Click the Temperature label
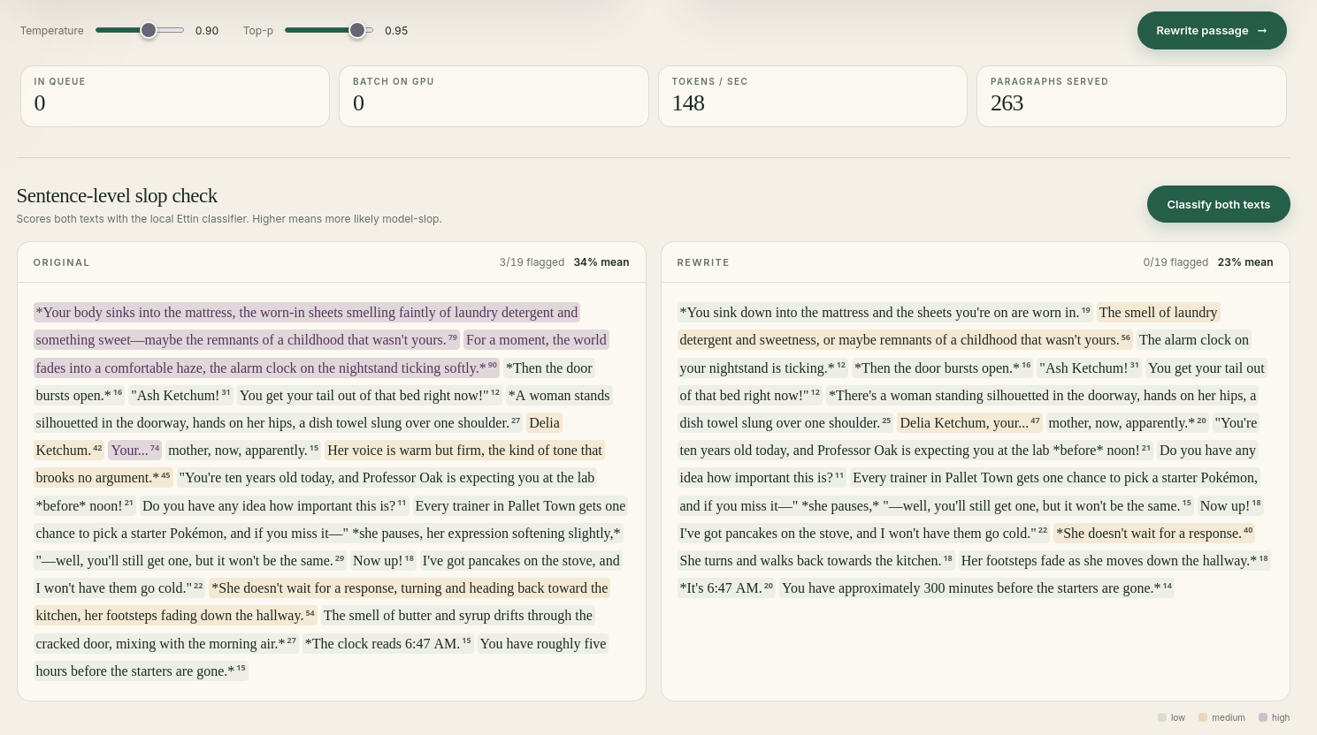This screenshot has height=735, width=1317. pos(52,31)
